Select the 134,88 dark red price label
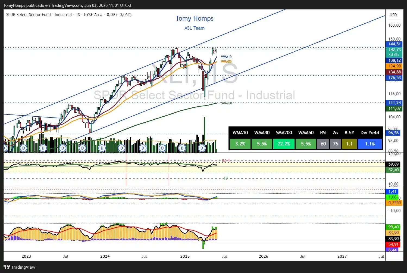Image resolution: width=407 pixels, height=273 pixels. coord(394,72)
